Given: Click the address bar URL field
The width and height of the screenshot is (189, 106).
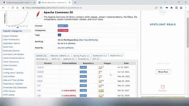Looking at the screenshot, I should (54, 8).
